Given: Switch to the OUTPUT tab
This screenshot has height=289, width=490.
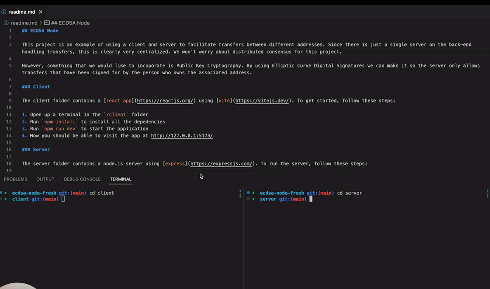Looking at the screenshot, I should pyautogui.click(x=45, y=179).
